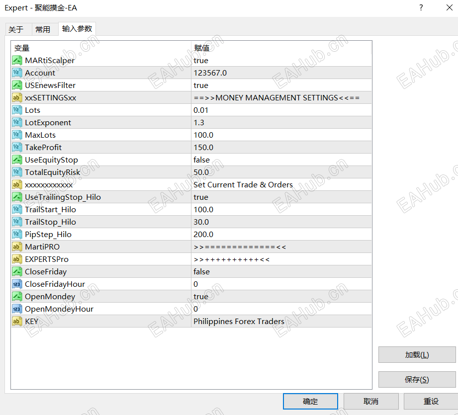Click the number icon beside Account
The height and width of the screenshot is (415, 458).
tap(17, 73)
